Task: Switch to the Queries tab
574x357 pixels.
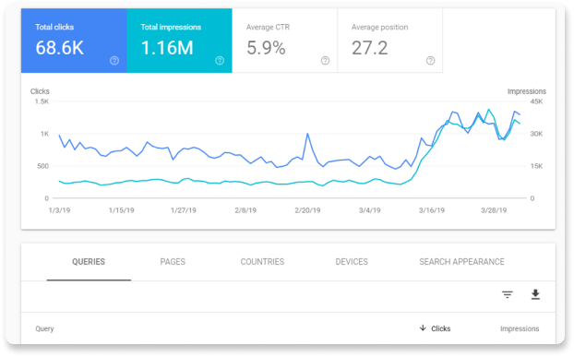Action: tap(89, 262)
